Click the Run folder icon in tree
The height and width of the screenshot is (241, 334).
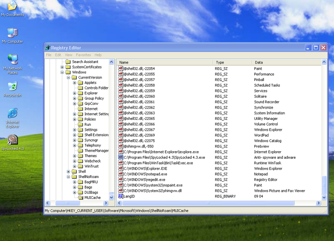point(81,124)
